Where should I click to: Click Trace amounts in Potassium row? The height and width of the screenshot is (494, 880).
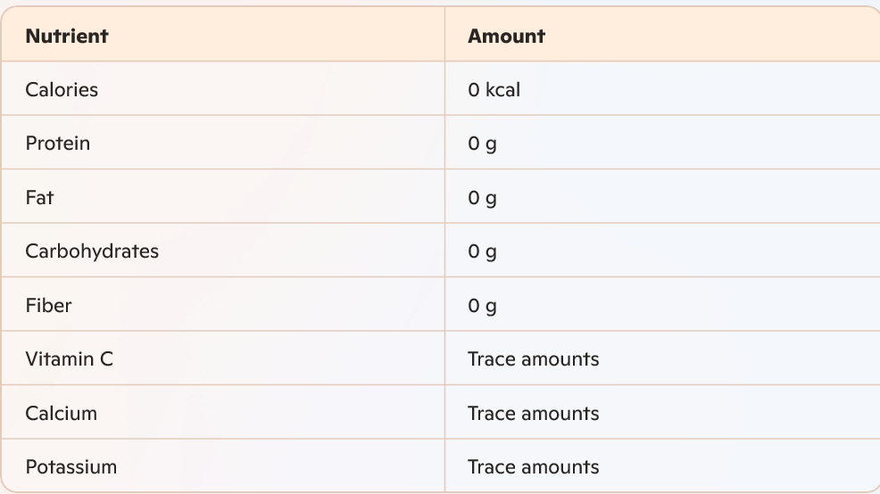pyautogui.click(x=533, y=467)
